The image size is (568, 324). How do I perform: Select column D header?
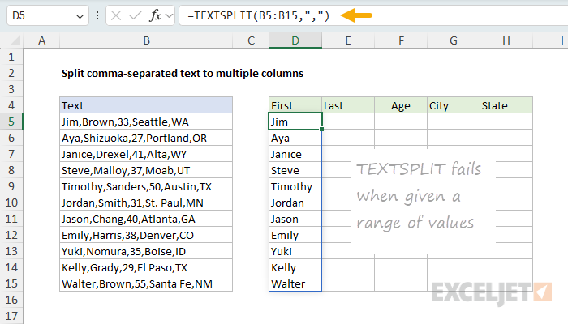295,40
